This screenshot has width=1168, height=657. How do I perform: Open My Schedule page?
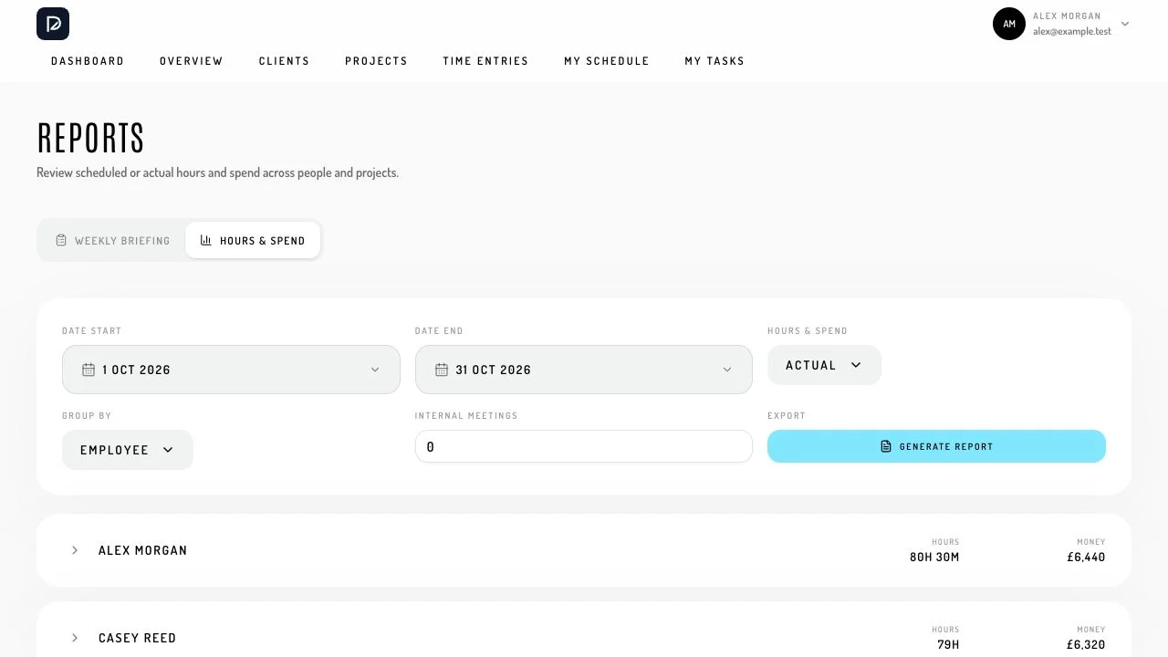coord(607,61)
